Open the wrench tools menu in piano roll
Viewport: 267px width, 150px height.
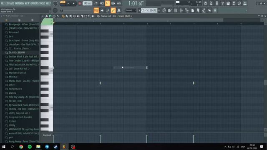tap(46, 16)
